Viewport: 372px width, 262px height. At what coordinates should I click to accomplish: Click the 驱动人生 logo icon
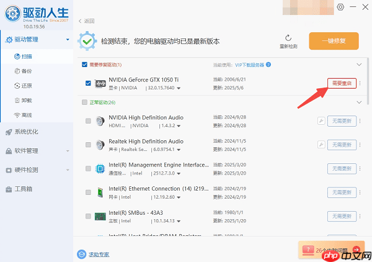coord(13,14)
